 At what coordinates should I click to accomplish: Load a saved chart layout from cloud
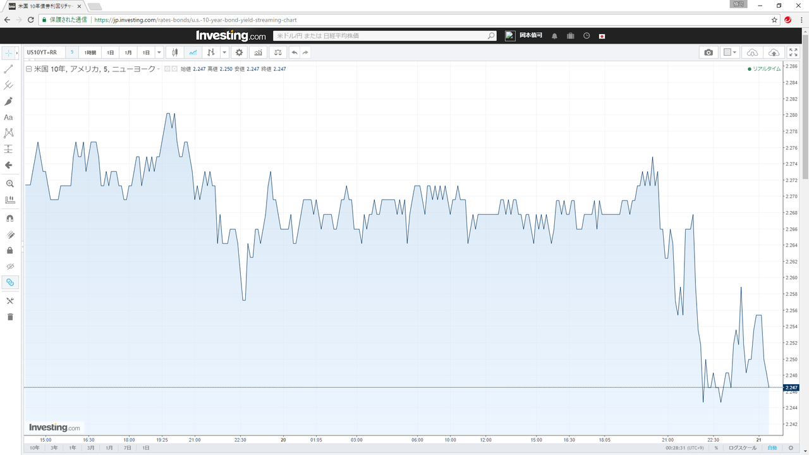coord(752,52)
